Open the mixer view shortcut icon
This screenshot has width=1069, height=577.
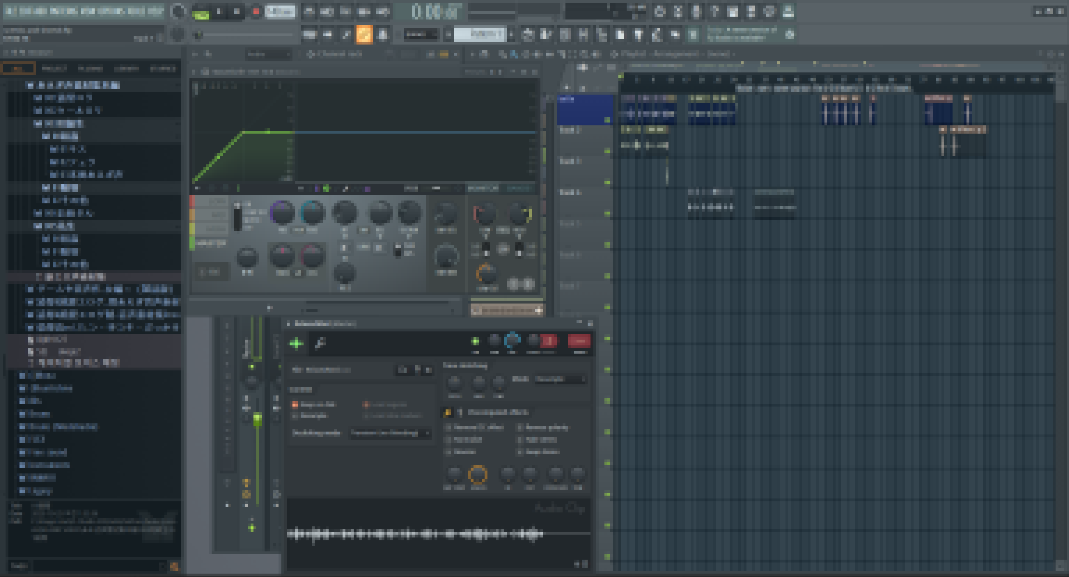pyautogui.click(x=583, y=35)
